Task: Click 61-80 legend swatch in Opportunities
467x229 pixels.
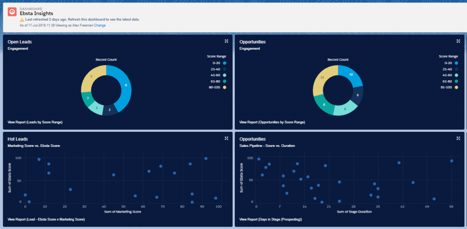Action: coord(457,81)
